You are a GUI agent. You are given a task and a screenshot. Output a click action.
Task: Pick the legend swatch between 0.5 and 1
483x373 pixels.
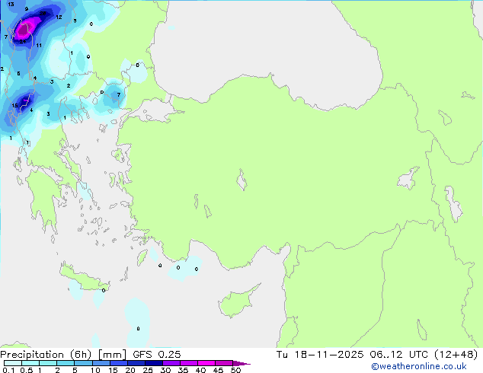[x=30, y=363]
